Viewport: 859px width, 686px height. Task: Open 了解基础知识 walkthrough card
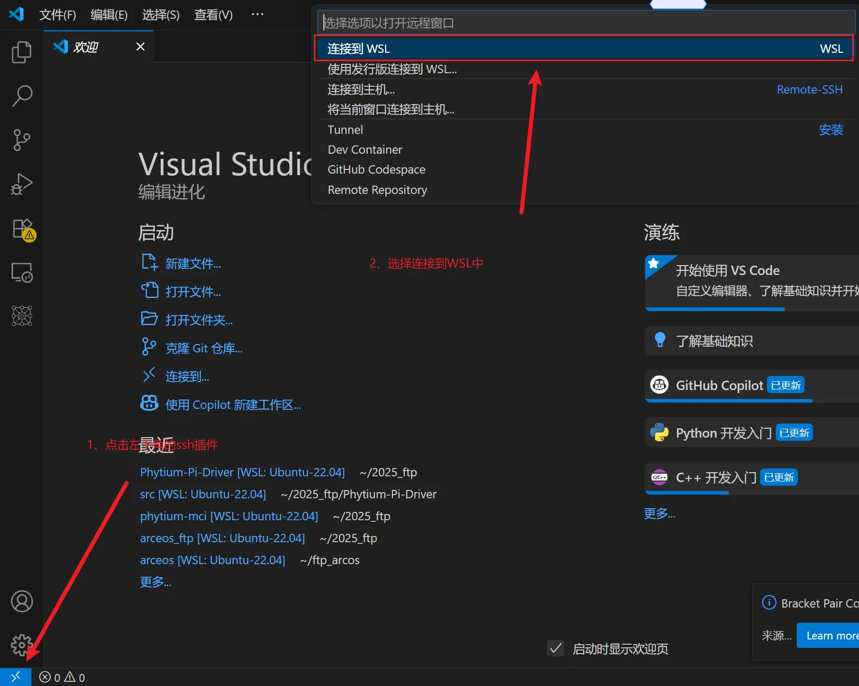coord(752,340)
